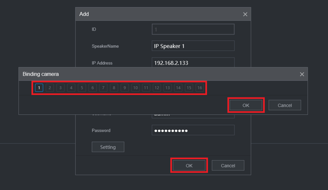Select camera channel 2

[50, 87]
